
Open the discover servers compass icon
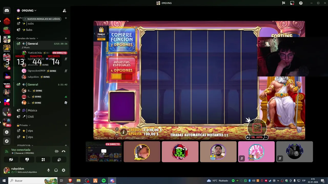pos(7,141)
